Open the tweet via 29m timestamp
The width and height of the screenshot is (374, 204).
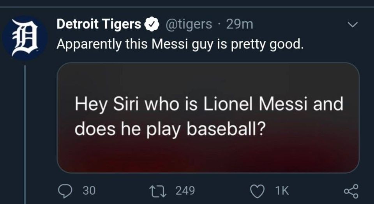[240, 24]
